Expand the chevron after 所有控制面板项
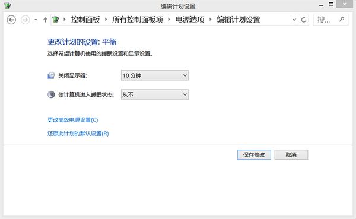The height and width of the screenshot is (219, 356). (x=169, y=20)
